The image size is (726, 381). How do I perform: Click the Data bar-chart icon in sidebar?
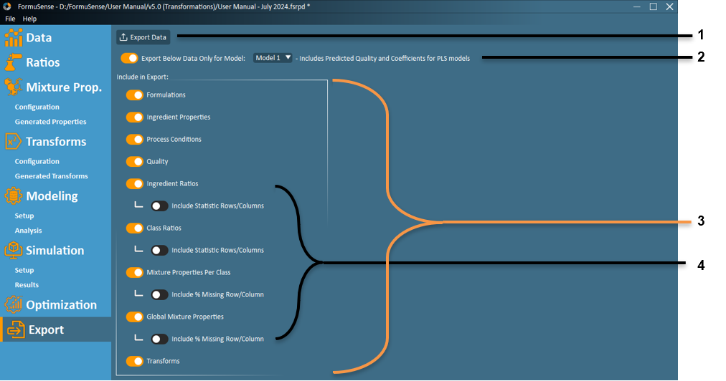pos(14,38)
